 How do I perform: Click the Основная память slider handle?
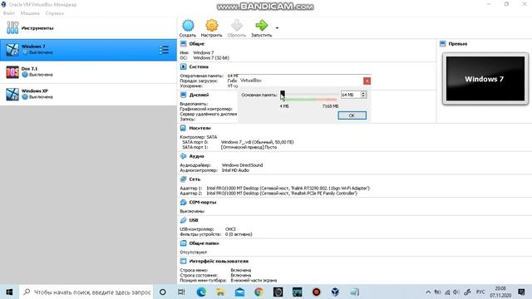tap(283, 94)
